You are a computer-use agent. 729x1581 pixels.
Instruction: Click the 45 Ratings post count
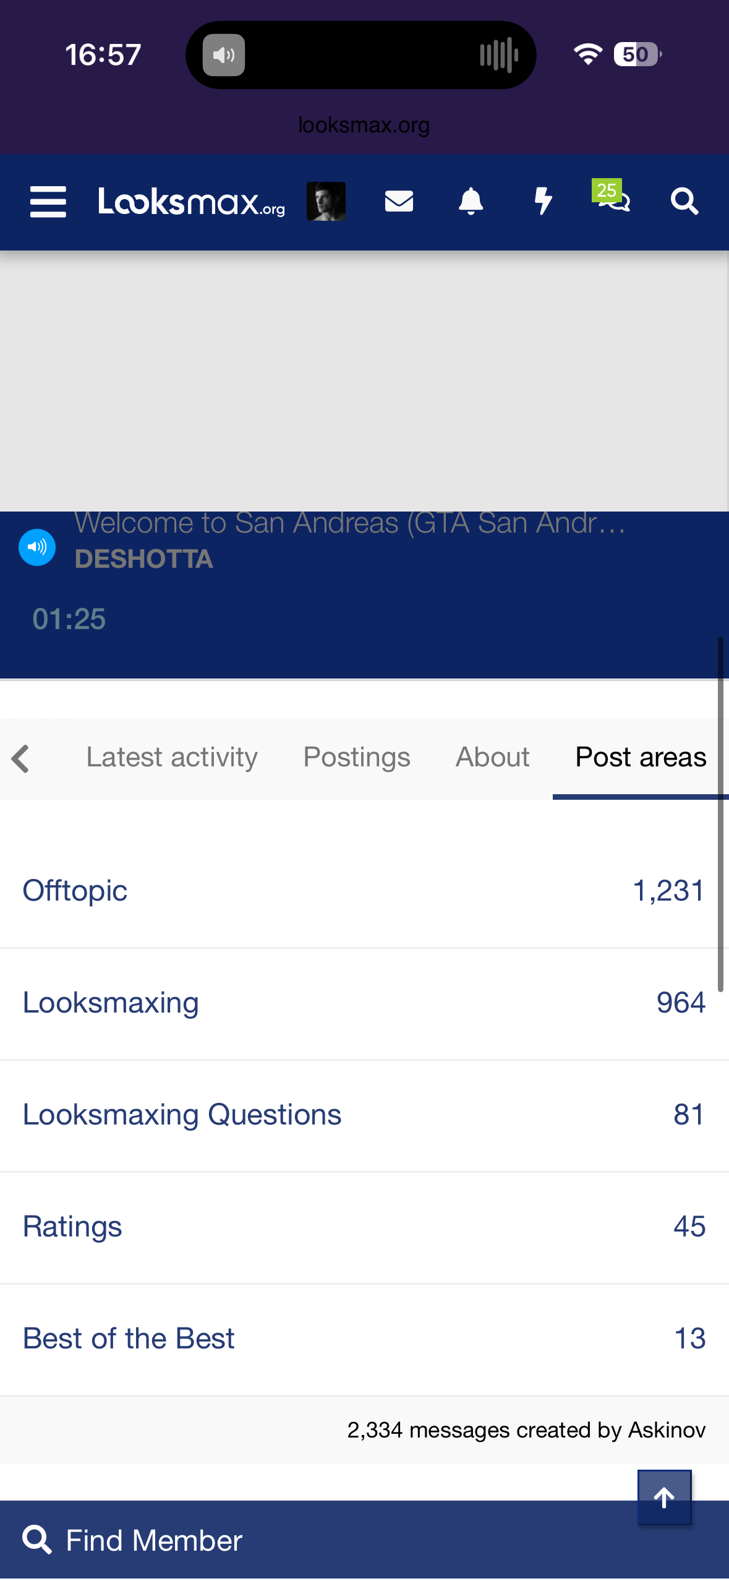point(689,1227)
